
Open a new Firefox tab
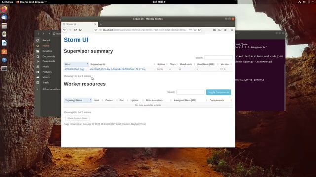[x=101, y=24]
